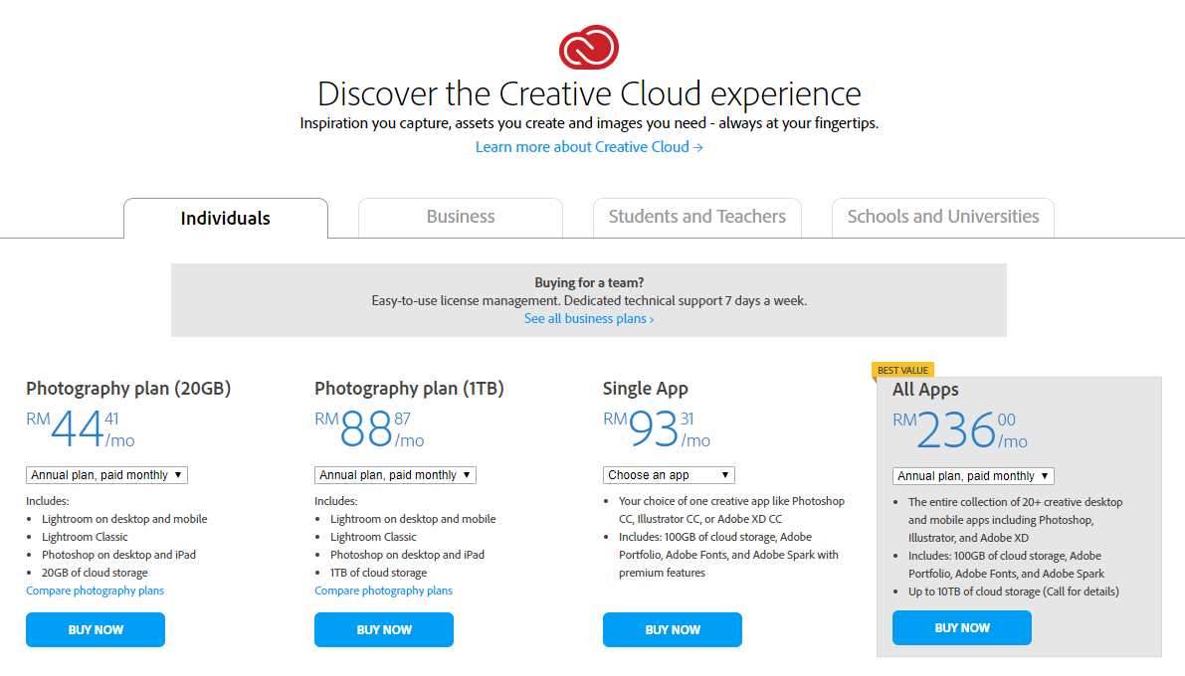Switch to the Business tab

(x=460, y=217)
